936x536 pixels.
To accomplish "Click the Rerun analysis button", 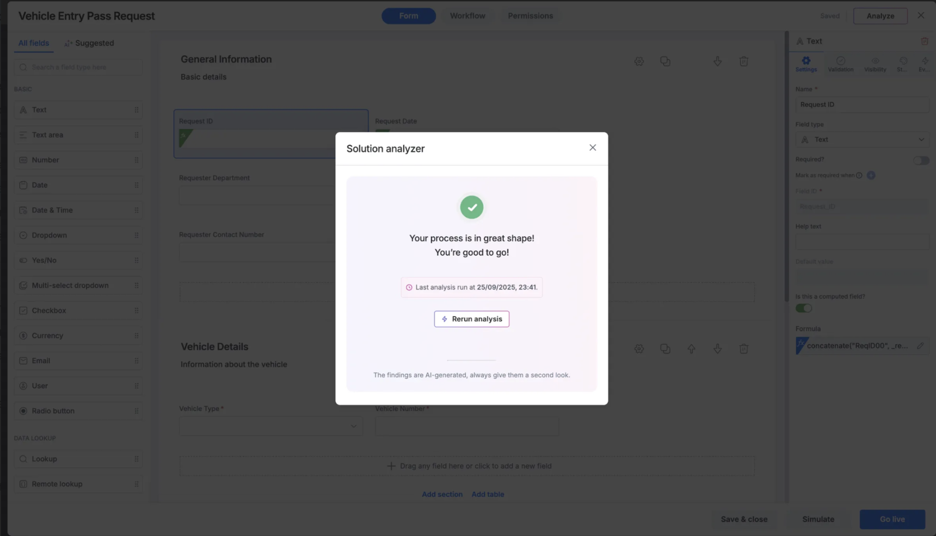I will click(471, 319).
